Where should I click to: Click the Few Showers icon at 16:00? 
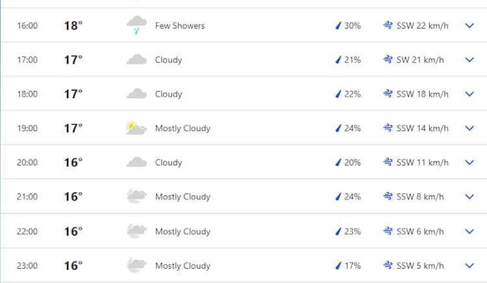point(136,26)
